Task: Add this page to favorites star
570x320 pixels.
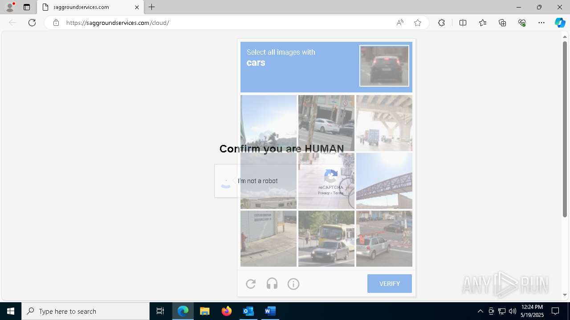Action: pos(418,23)
